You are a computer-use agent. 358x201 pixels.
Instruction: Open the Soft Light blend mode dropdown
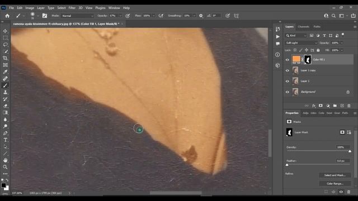[x=302, y=43]
